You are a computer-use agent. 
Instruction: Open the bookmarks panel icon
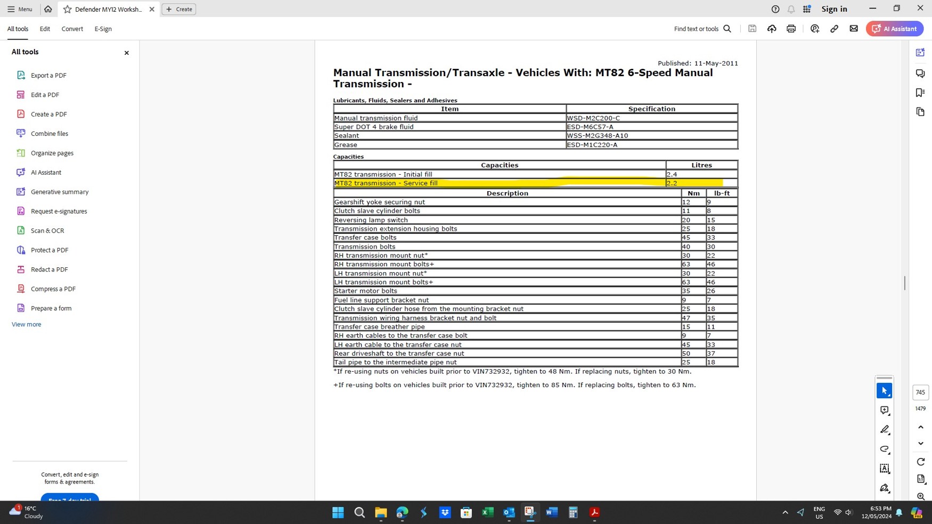coord(920,93)
